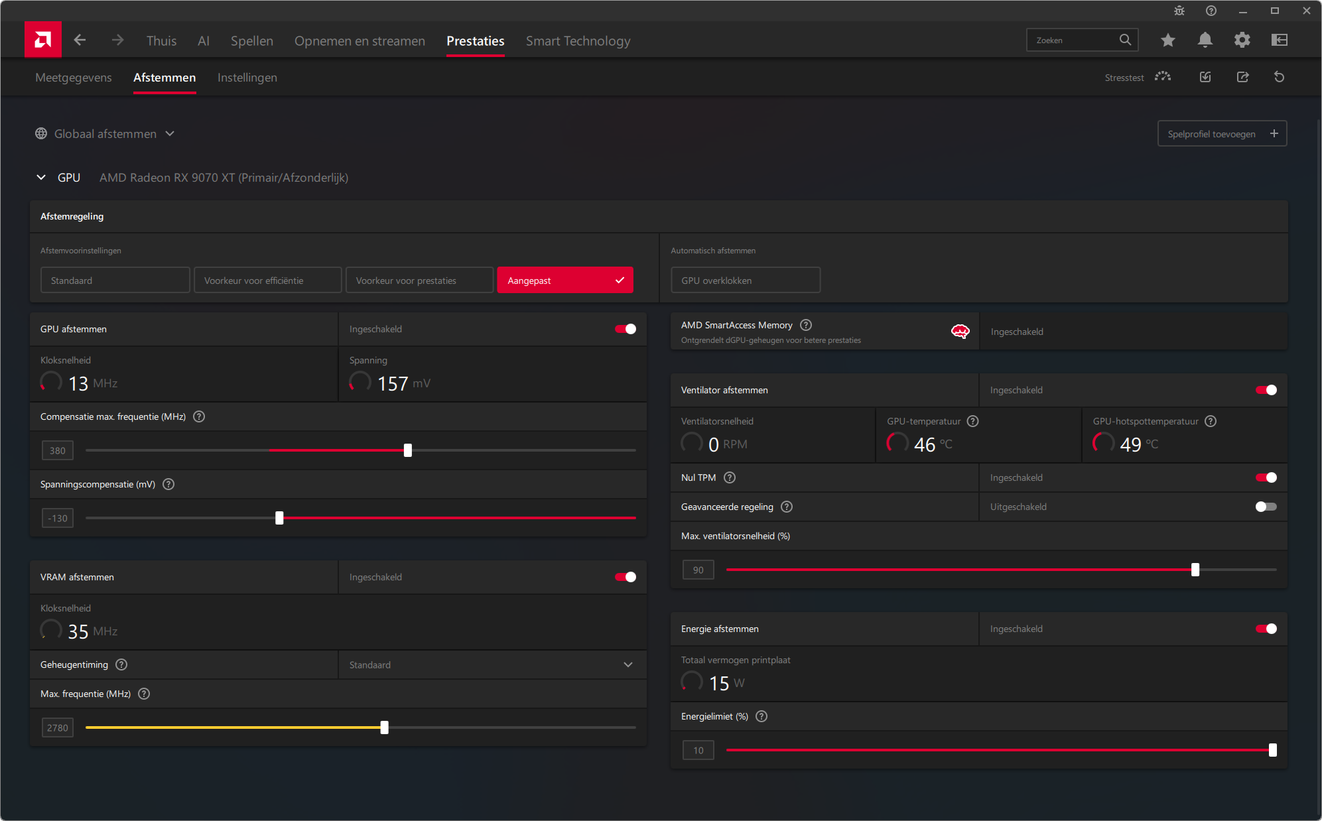Click the reset tuning icon
1322x821 pixels.
pyautogui.click(x=1279, y=77)
